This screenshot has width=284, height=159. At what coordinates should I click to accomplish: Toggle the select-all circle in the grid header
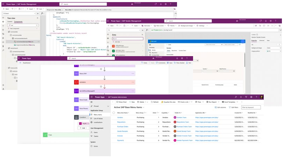[x=114, y=113]
